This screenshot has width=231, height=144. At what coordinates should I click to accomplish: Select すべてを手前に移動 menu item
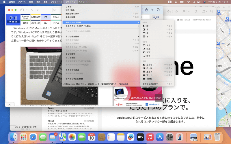[x=101, y=79]
